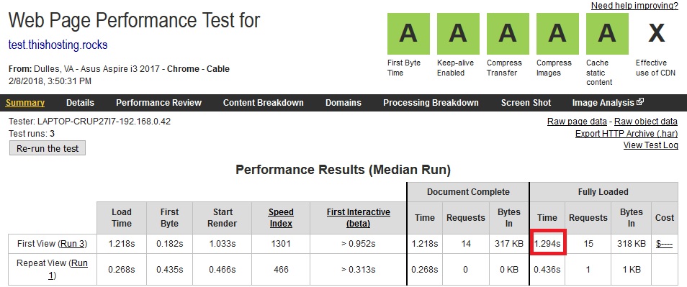Click the Compress Transfer grade A box

click(508, 34)
